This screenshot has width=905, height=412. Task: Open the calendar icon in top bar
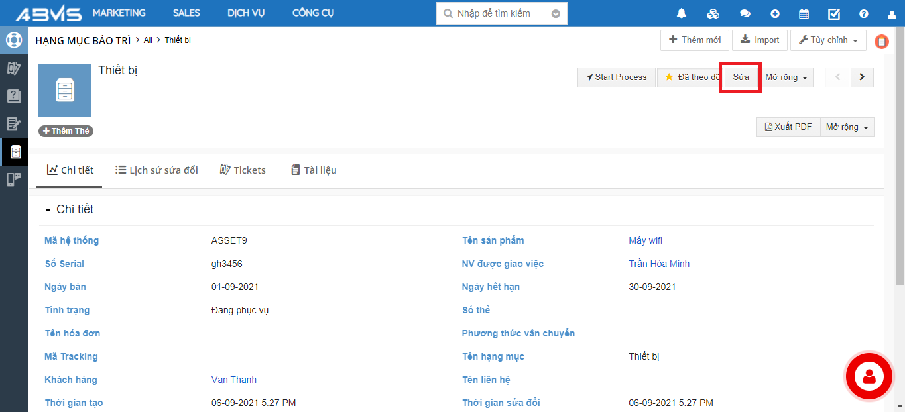coord(804,14)
